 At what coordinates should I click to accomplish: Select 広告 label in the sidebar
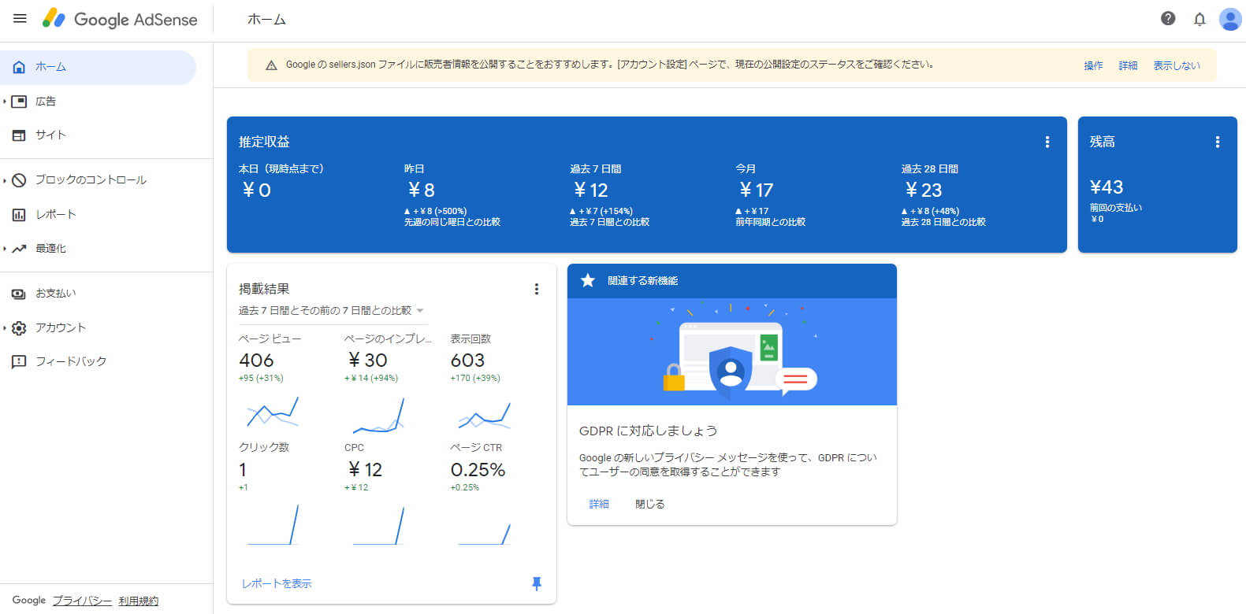(46, 102)
